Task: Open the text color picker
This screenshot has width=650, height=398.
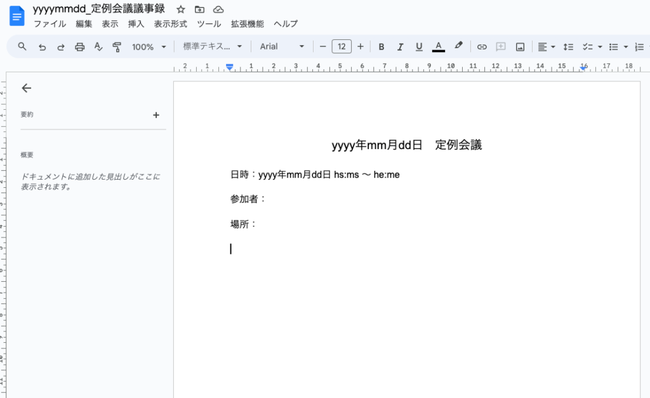Action: 438,47
